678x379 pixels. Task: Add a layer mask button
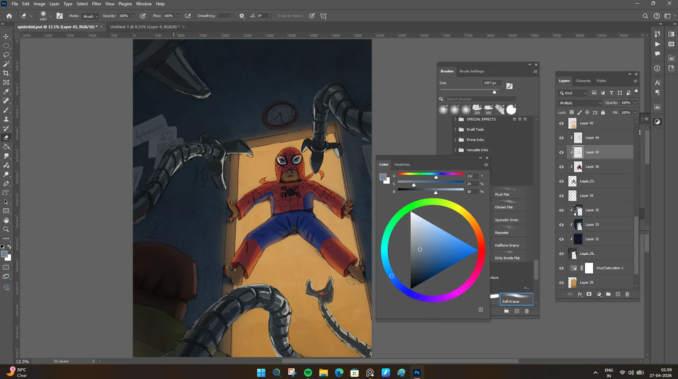(589, 294)
